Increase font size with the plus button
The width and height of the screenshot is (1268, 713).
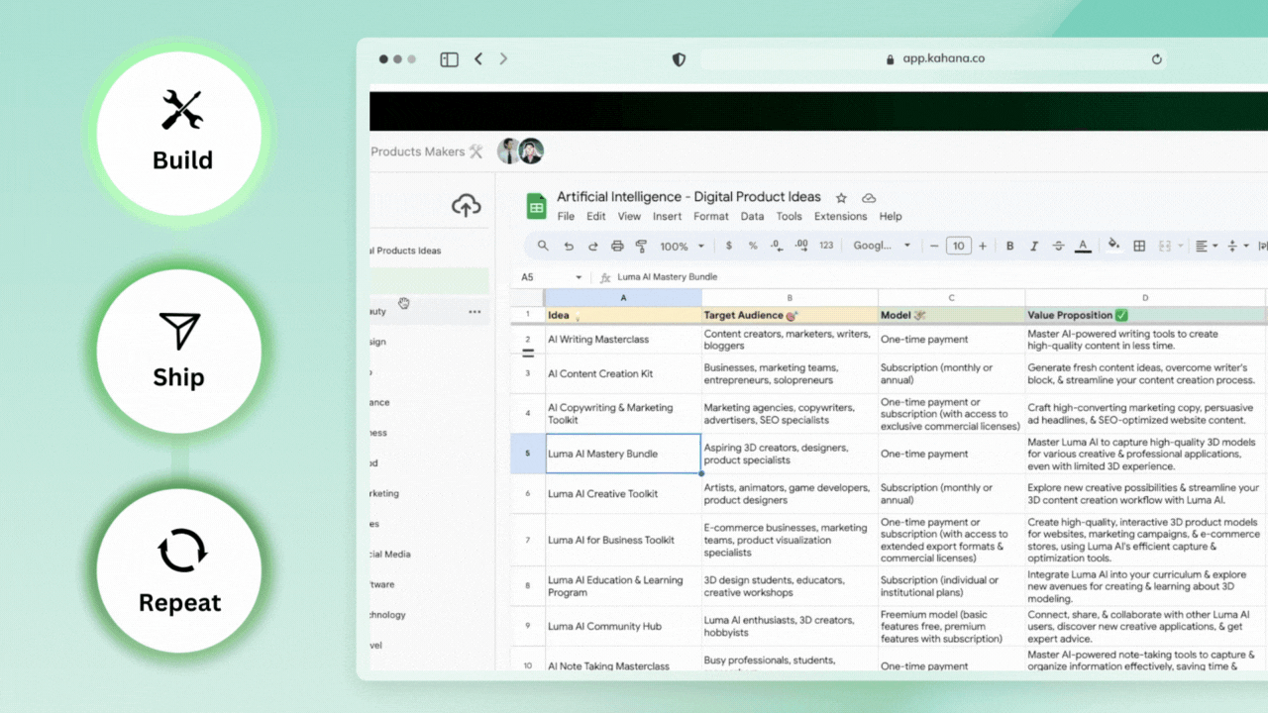[x=983, y=246]
